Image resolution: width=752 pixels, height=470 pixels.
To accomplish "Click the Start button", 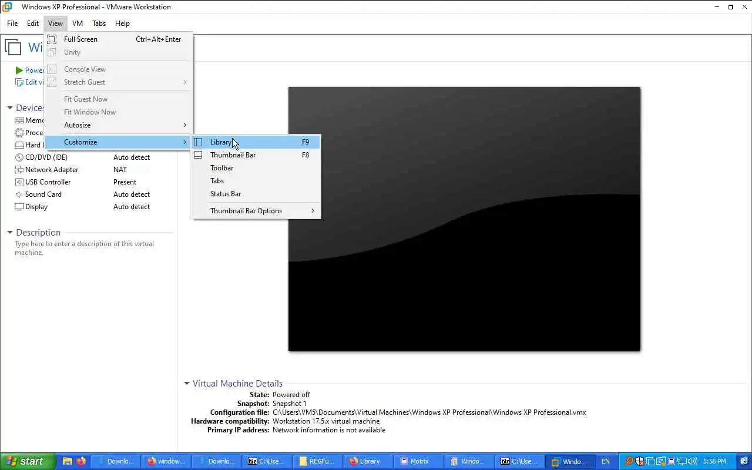I will (x=28, y=461).
